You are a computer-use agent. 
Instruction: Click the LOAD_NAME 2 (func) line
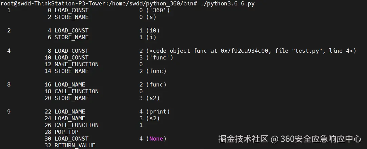[x=105, y=84]
